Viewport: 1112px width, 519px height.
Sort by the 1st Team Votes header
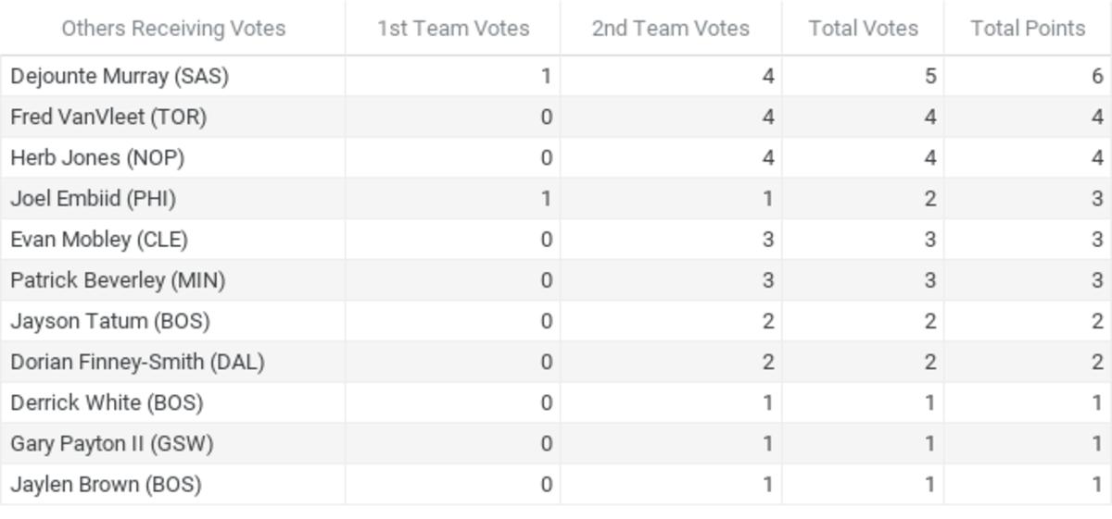pos(453,29)
